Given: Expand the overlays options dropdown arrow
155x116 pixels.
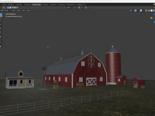Looking at the screenshot, I should pyautogui.click(x=143, y=11).
